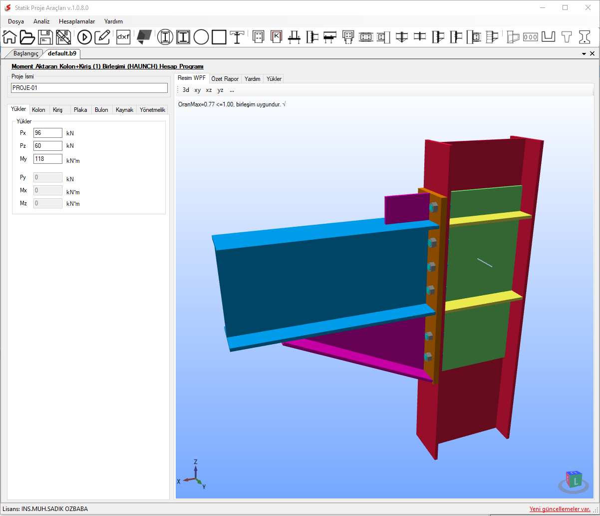The image size is (600, 516).
Task: Switch to the Başlangıç document tab
Action: 25,53
